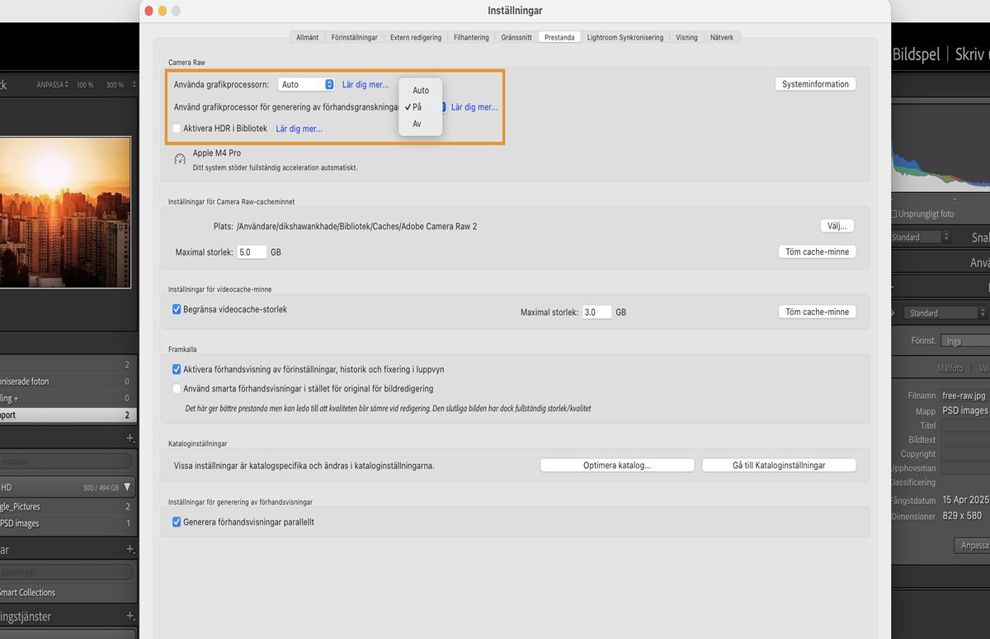This screenshot has height=639, width=990.
Task: Click the Maximal storlek 5.0 GB input field
Action: pos(252,251)
